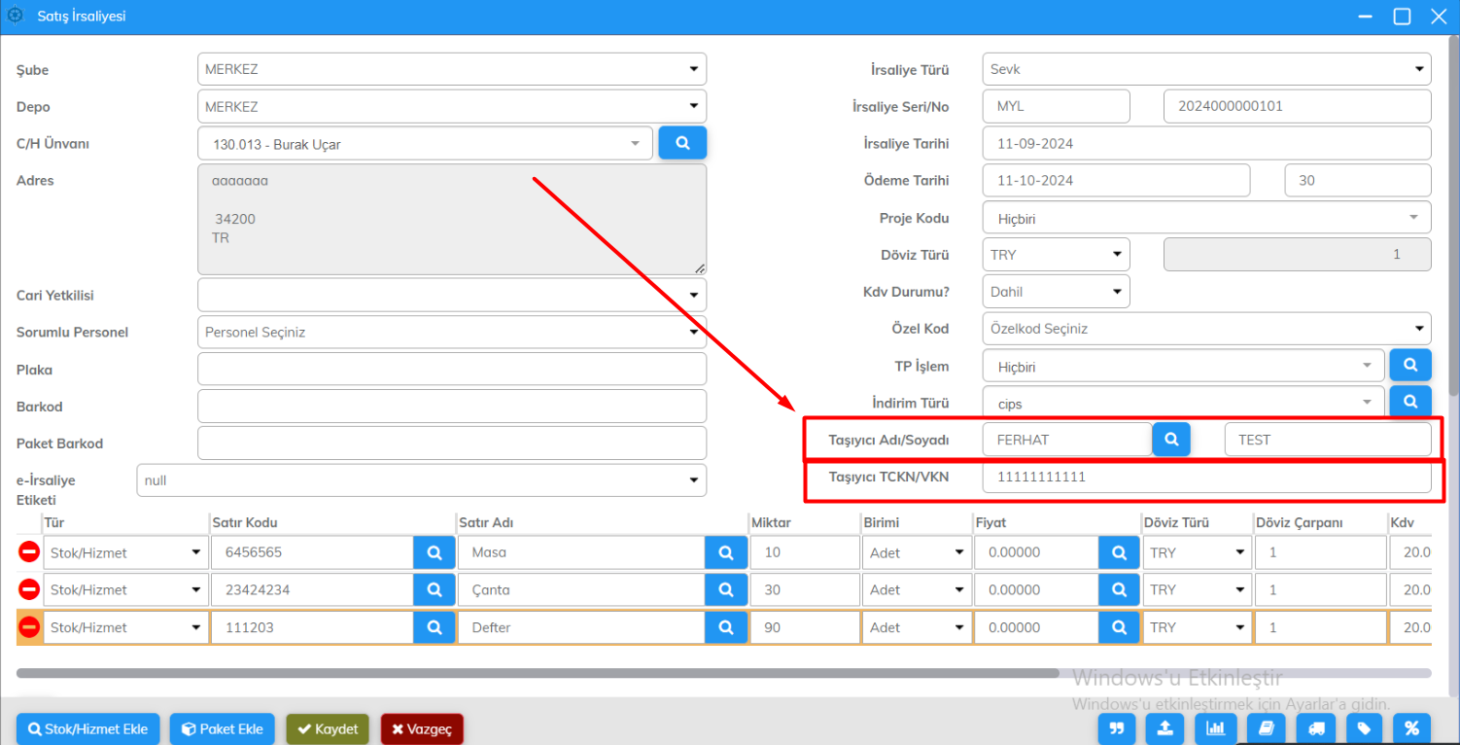Remove the Masa row with red minus icon

click(29, 552)
